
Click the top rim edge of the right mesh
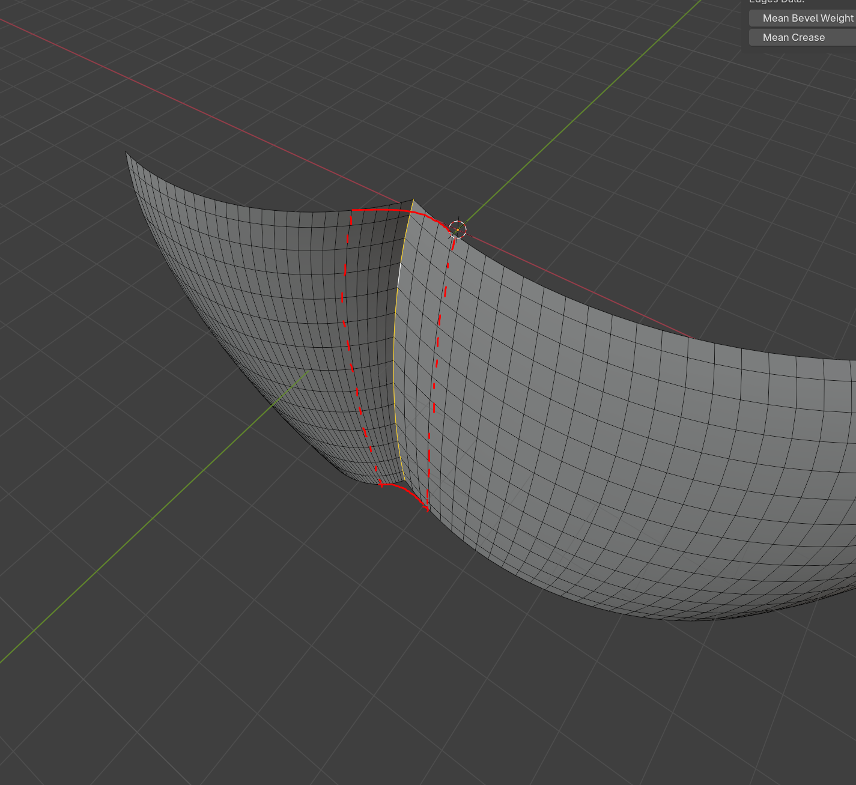point(601,311)
